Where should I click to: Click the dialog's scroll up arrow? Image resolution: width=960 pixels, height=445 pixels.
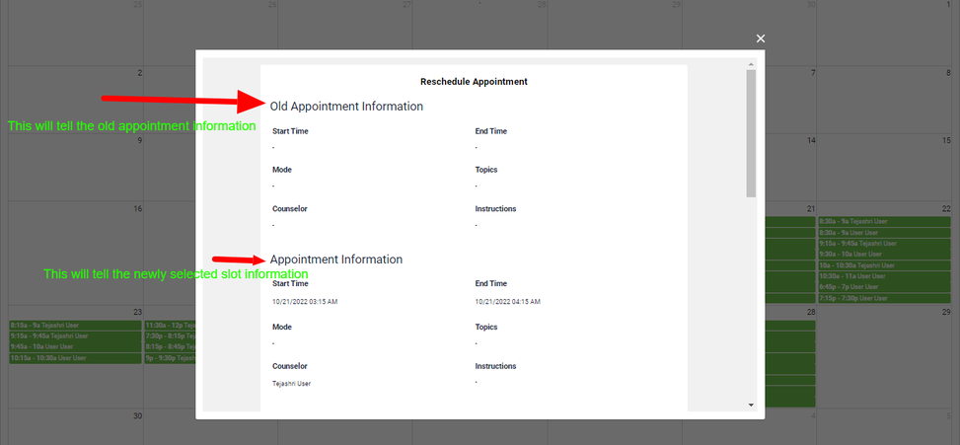(751, 63)
